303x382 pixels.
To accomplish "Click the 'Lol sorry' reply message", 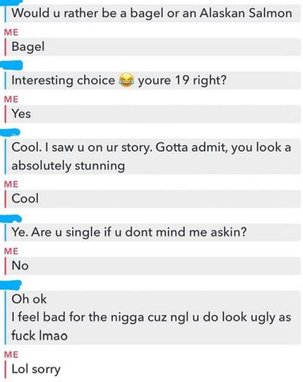I will click(153, 369).
